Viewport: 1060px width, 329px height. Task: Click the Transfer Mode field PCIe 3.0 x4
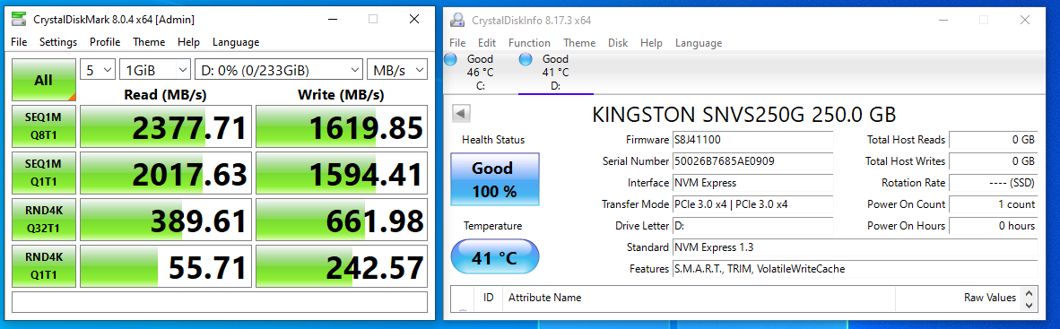pyautogui.click(x=752, y=204)
